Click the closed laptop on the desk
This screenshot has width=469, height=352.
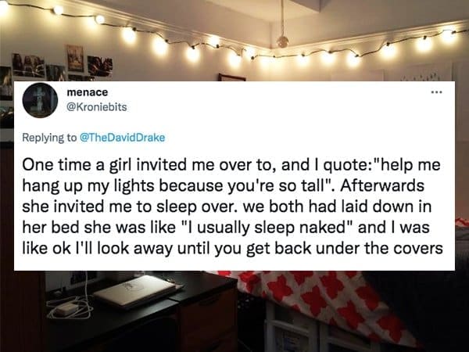(x=135, y=291)
